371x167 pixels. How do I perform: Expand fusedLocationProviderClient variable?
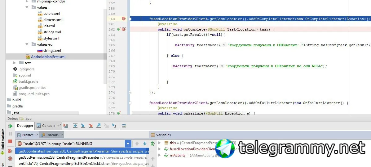[x=160, y=149]
